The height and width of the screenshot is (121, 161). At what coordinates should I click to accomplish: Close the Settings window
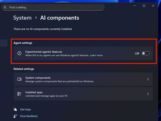[153, 6]
